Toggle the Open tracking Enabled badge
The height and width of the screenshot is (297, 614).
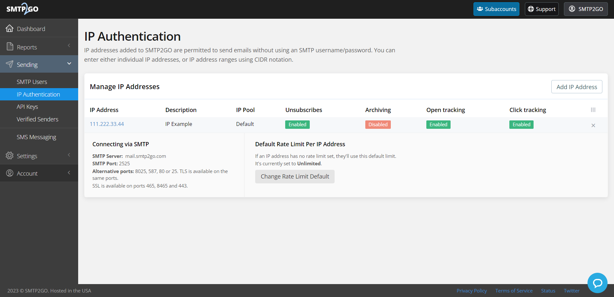[x=438, y=125]
